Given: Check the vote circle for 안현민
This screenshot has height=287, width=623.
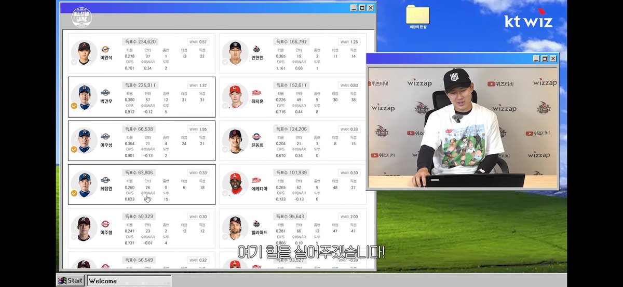Looking at the screenshot, I should (225, 62).
